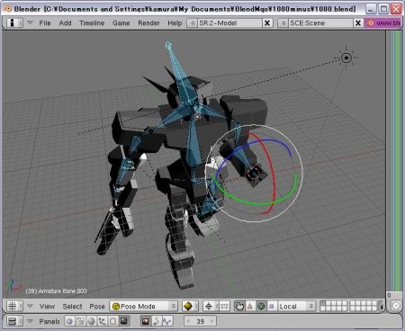Enable the translate manipulator triangle

click(x=250, y=306)
